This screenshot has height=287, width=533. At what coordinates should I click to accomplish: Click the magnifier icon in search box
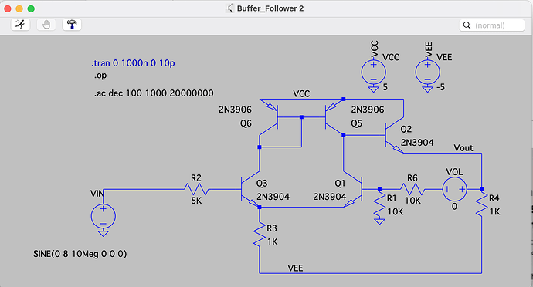[x=467, y=25]
